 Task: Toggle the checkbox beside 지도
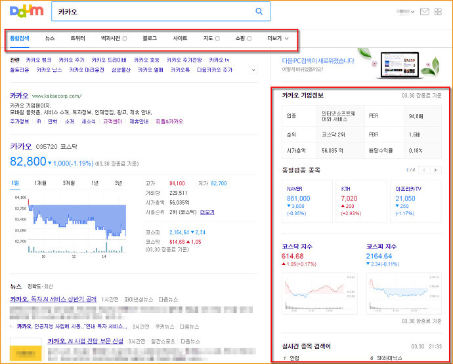tap(217, 39)
